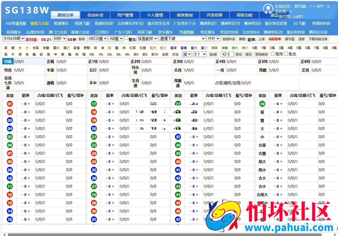Click the 反选 filter

[x=175, y=54]
